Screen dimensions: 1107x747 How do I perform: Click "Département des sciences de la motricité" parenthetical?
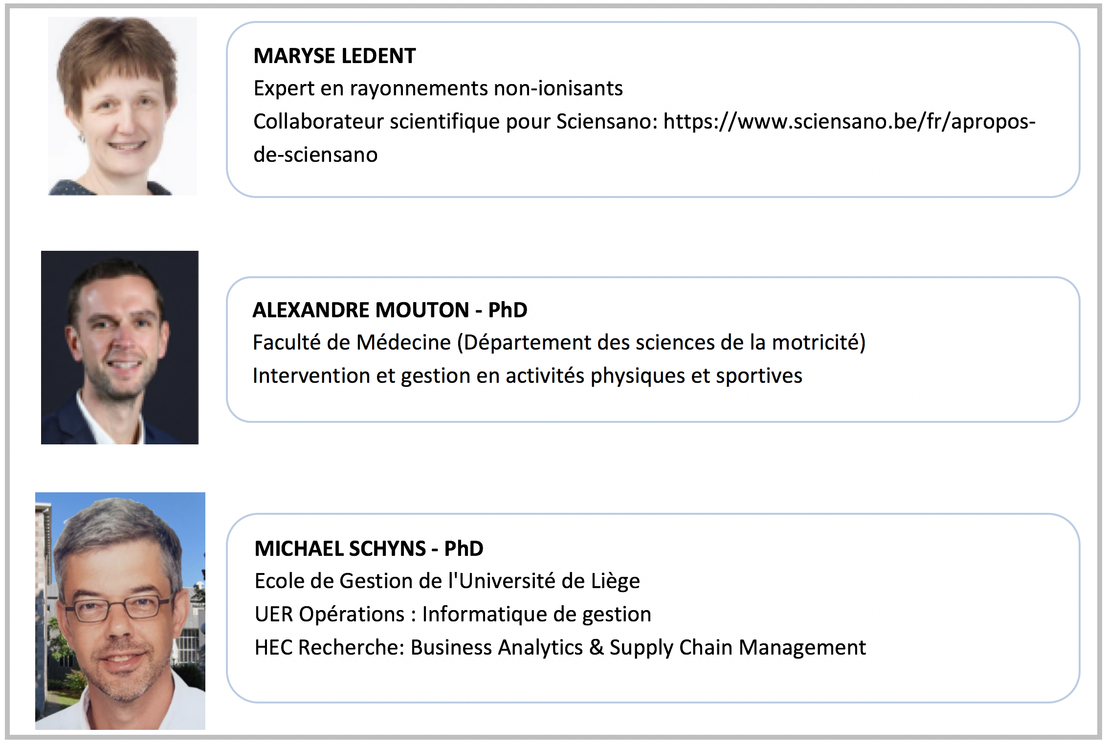(662, 342)
